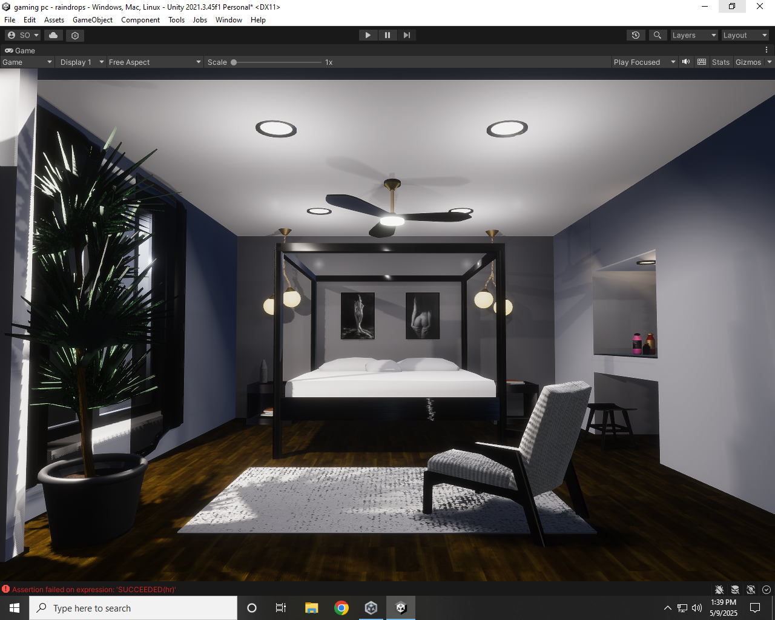Click the Unity Editor taskbar icon
The width and height of the screenshot is (775, 620).
coord(401,608)
